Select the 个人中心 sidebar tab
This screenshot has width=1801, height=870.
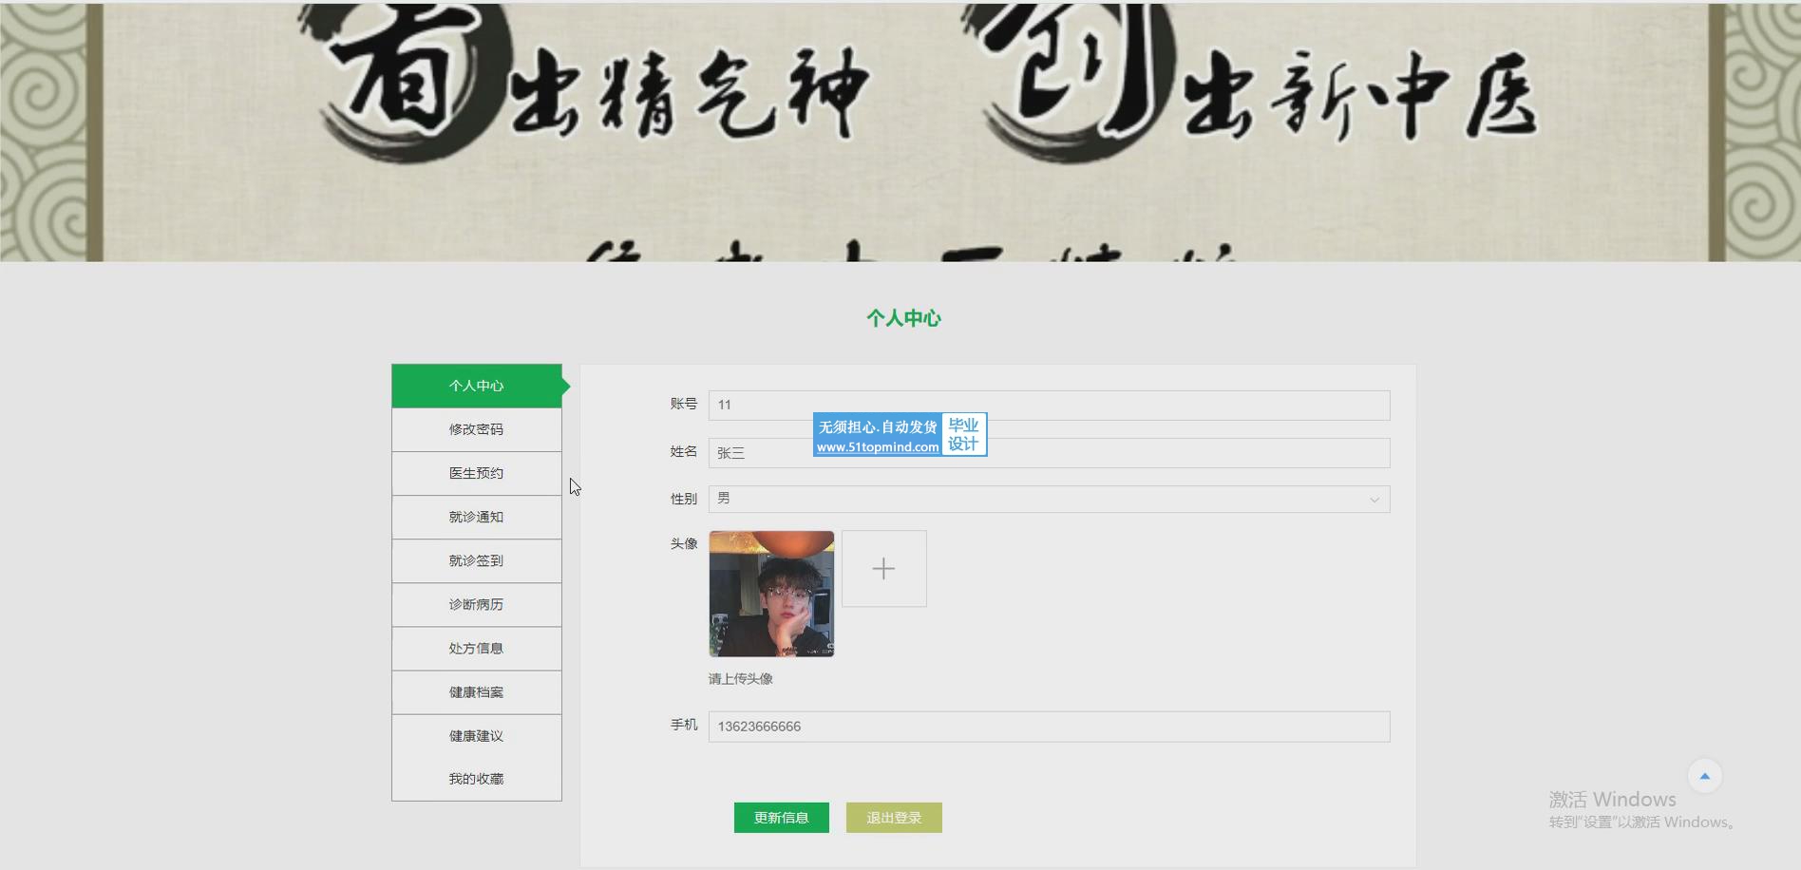(477, 386)
